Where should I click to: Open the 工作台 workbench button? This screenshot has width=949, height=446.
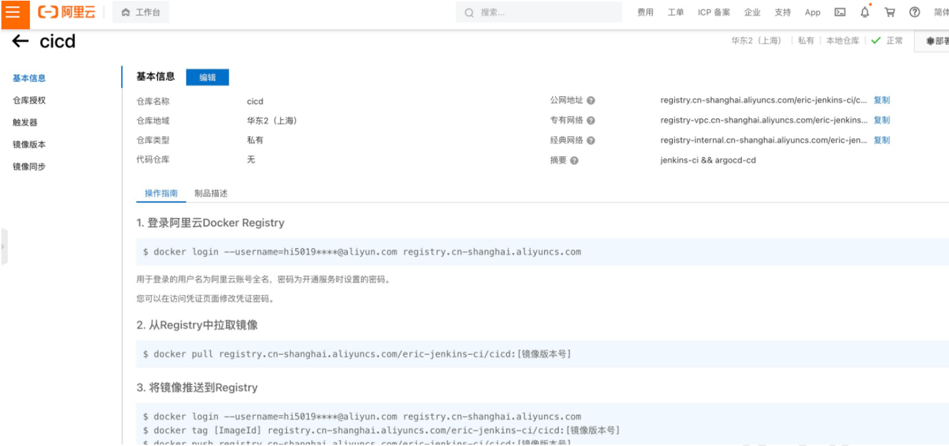pyautogui.click(x=141, y=12)
